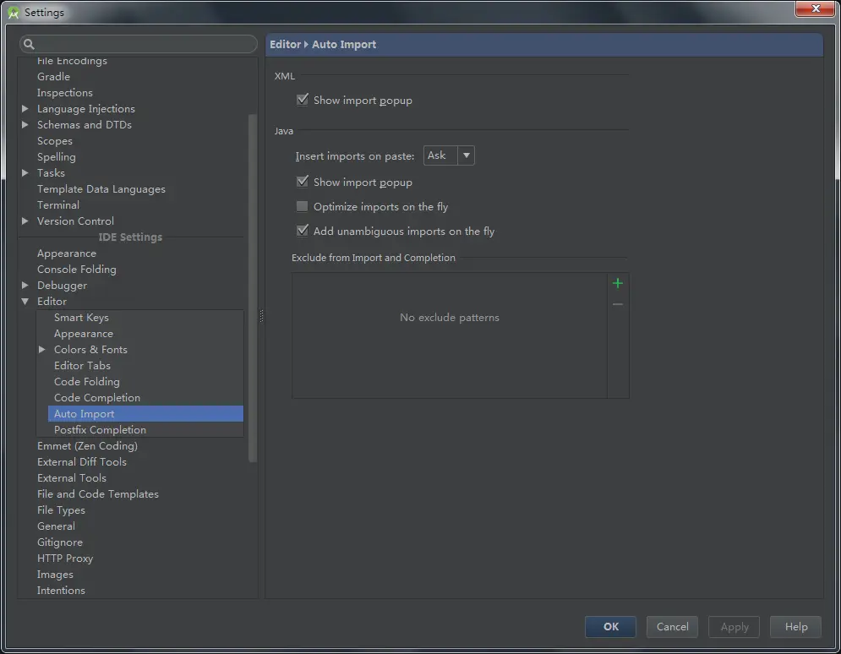This screenshot has width=841, height=654.
Task: Focus the settings search field
Action: 139,44
